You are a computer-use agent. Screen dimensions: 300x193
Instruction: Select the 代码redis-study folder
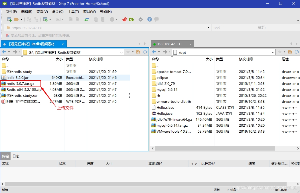point(19,72)
